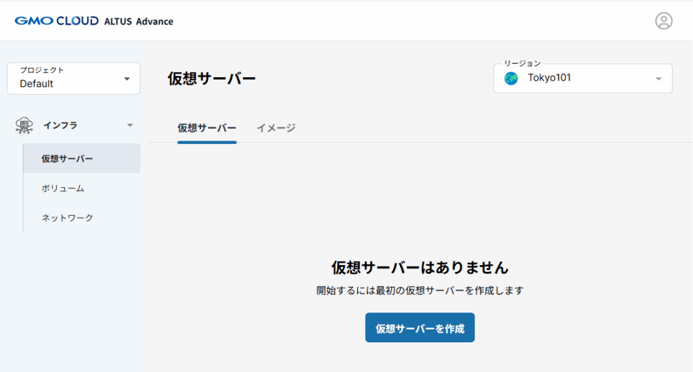Viewport: 693px width, 372px height.
Task: Open ネットワーク in the sidebar
Action: coord(67,218)
